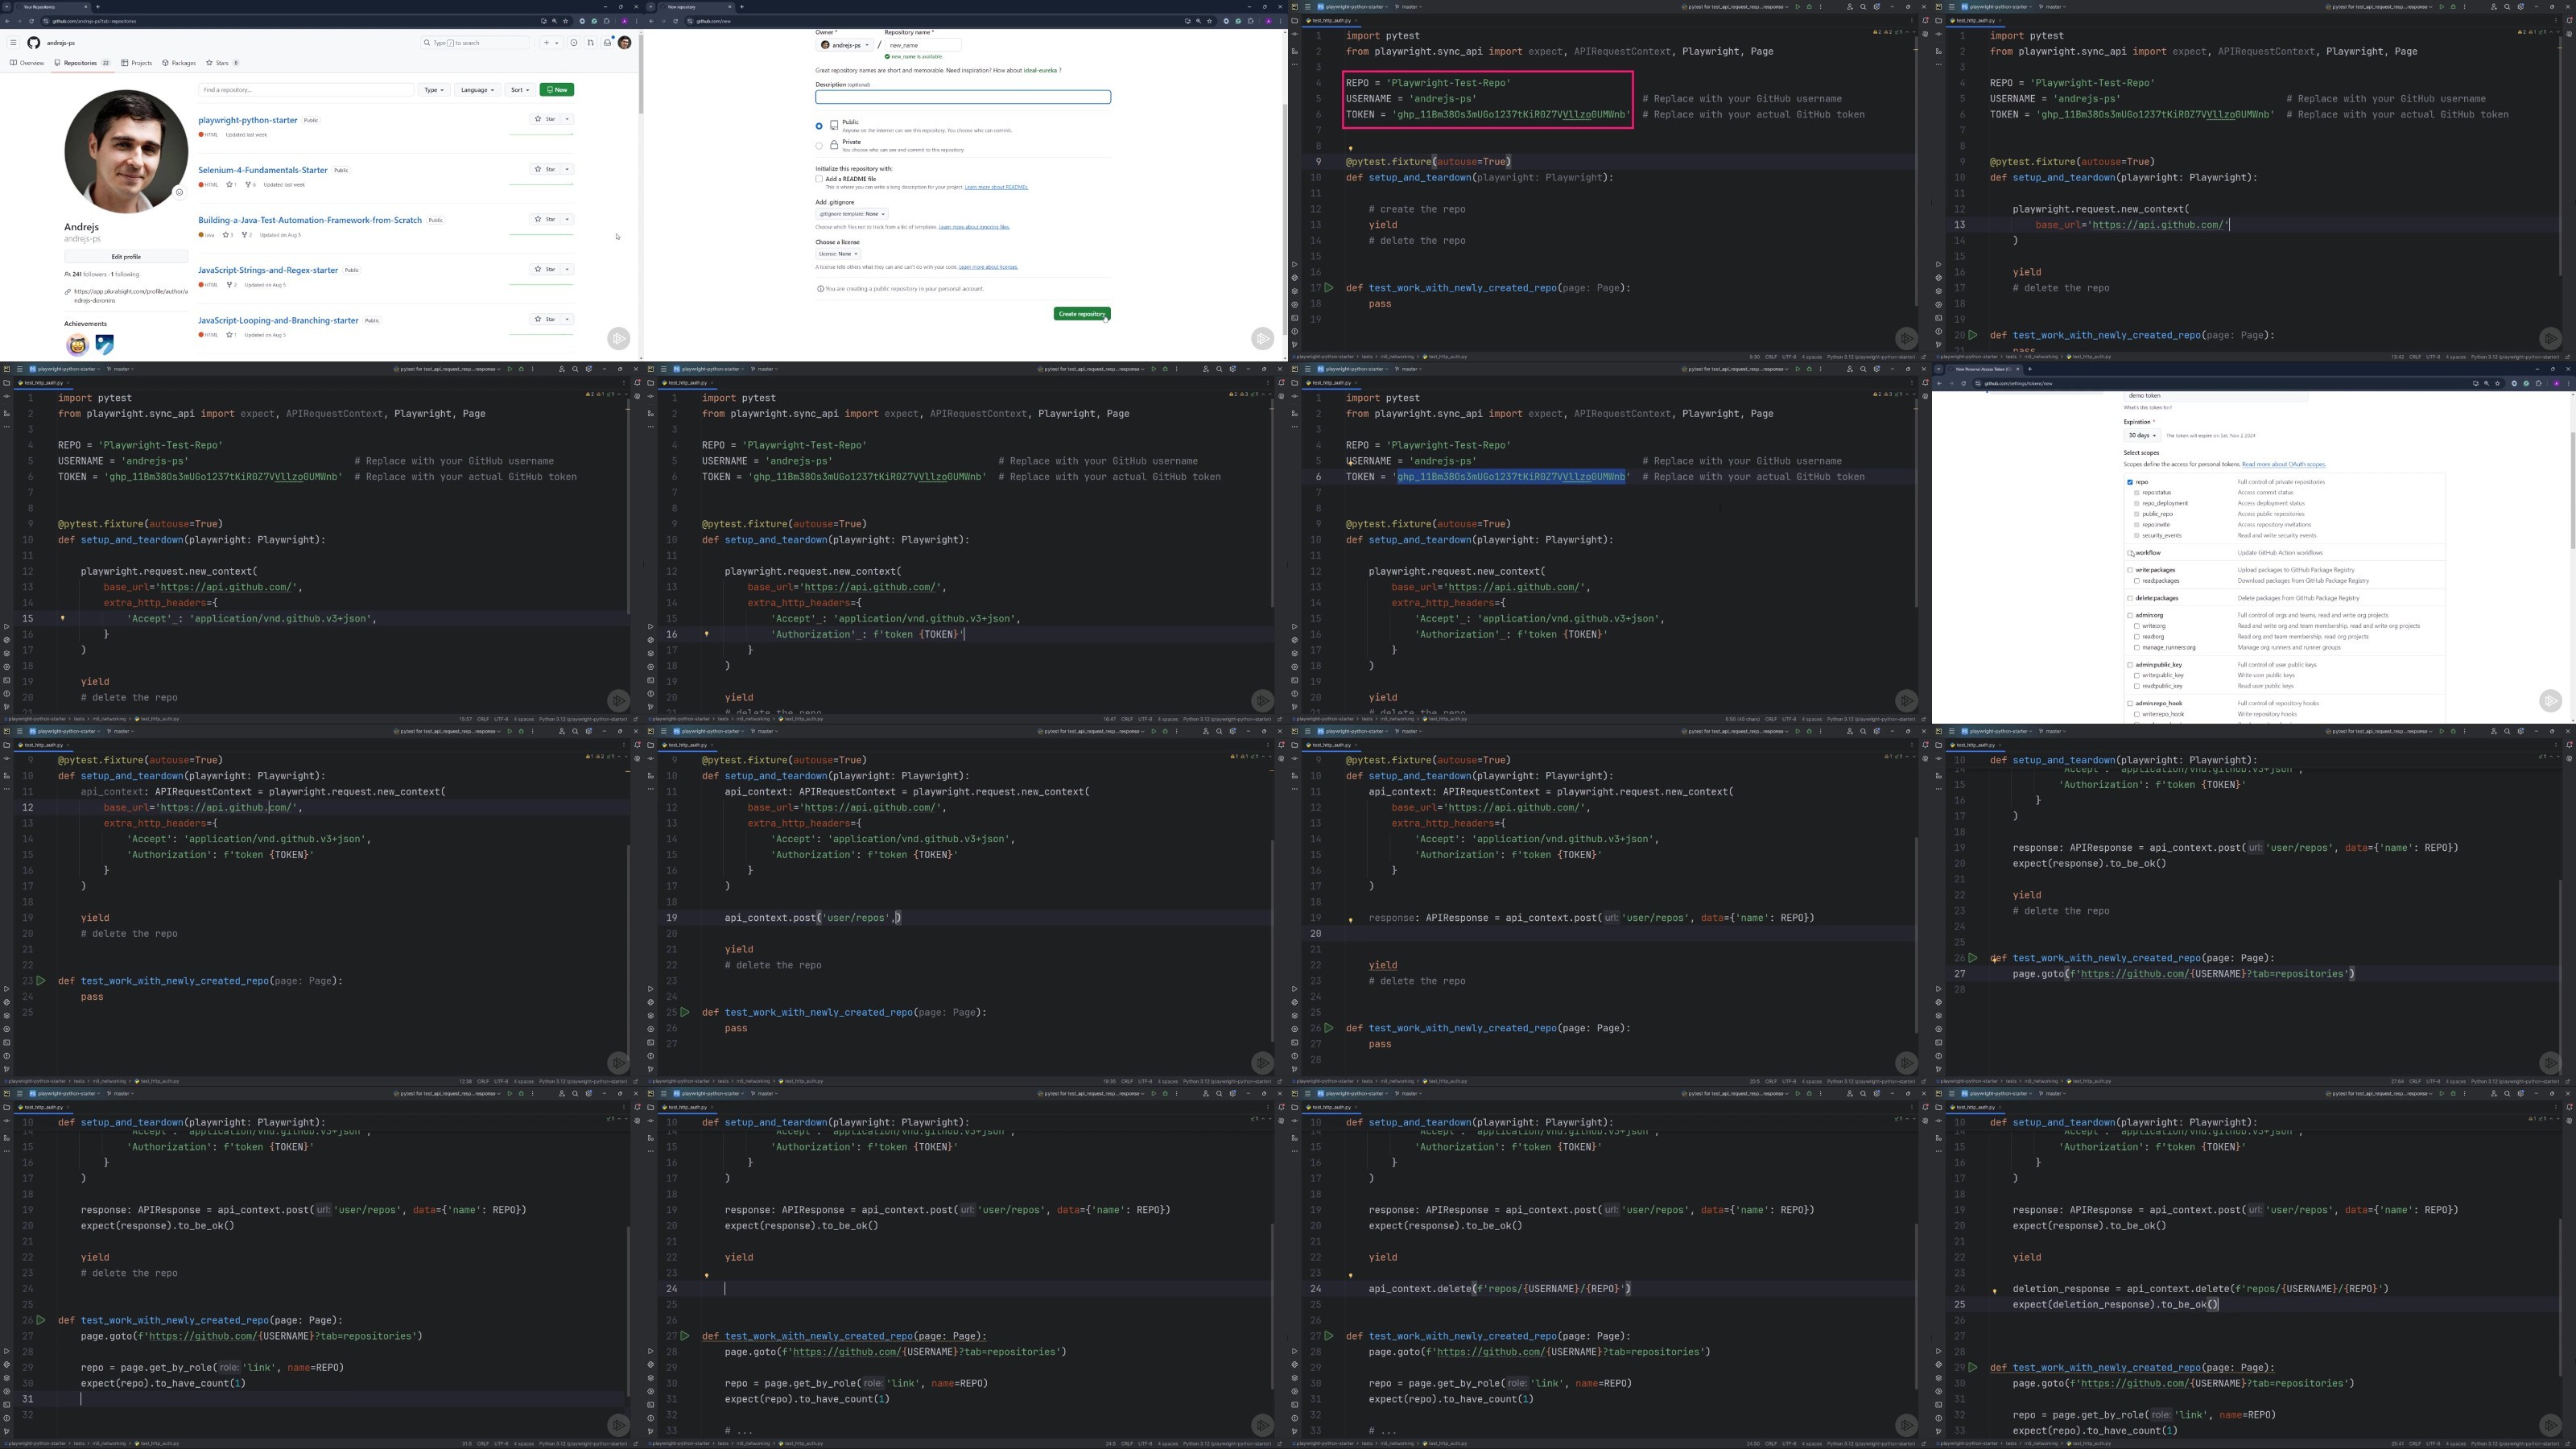Click the Edit profile button
The width and height of the screenshot is (2576, 1449).
(126, 257)
